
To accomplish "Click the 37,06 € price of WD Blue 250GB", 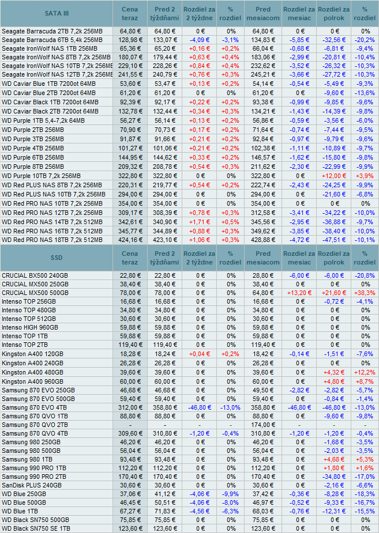I will click(130, 494).
